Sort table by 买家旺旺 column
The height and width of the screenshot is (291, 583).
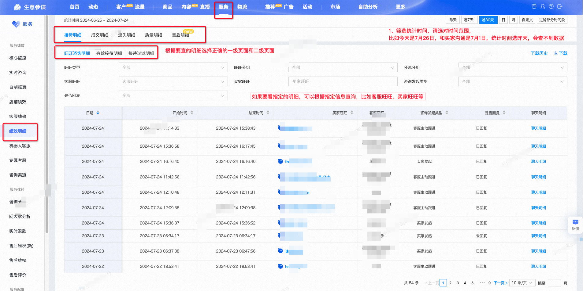coord(352,113)
